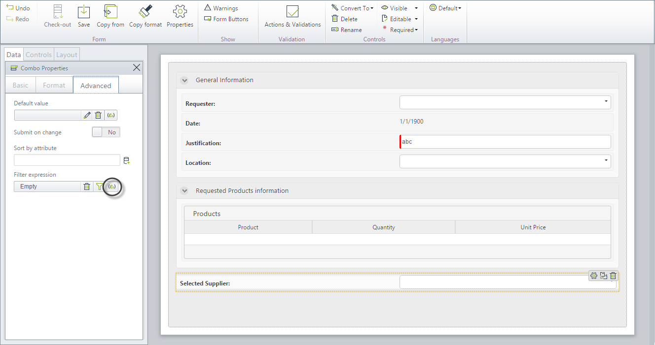Click the Sort by attribute field
655x345 pixels.
(67, 160)
